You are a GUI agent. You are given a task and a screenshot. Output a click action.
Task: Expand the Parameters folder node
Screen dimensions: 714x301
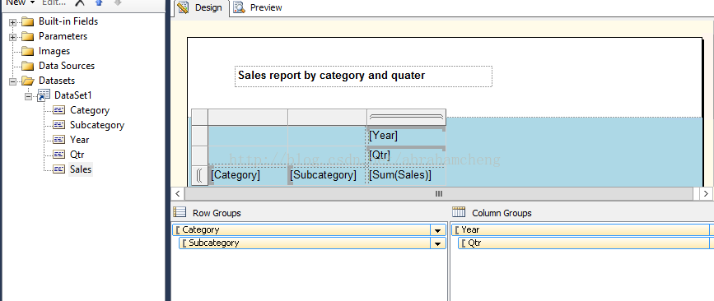pos(12,37)
